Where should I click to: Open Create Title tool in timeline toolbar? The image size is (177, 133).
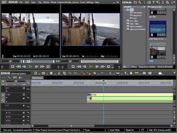tap(125, 73)
